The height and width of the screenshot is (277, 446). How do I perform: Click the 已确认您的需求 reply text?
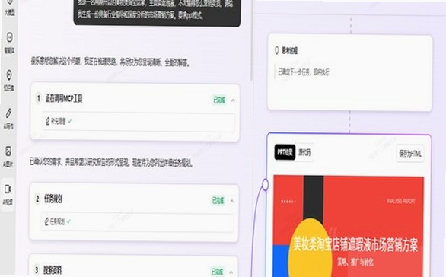(x=111, y=162)
